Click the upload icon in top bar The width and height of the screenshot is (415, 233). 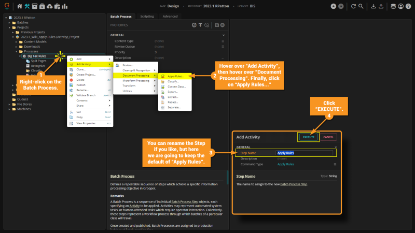[x=381, y=6]
